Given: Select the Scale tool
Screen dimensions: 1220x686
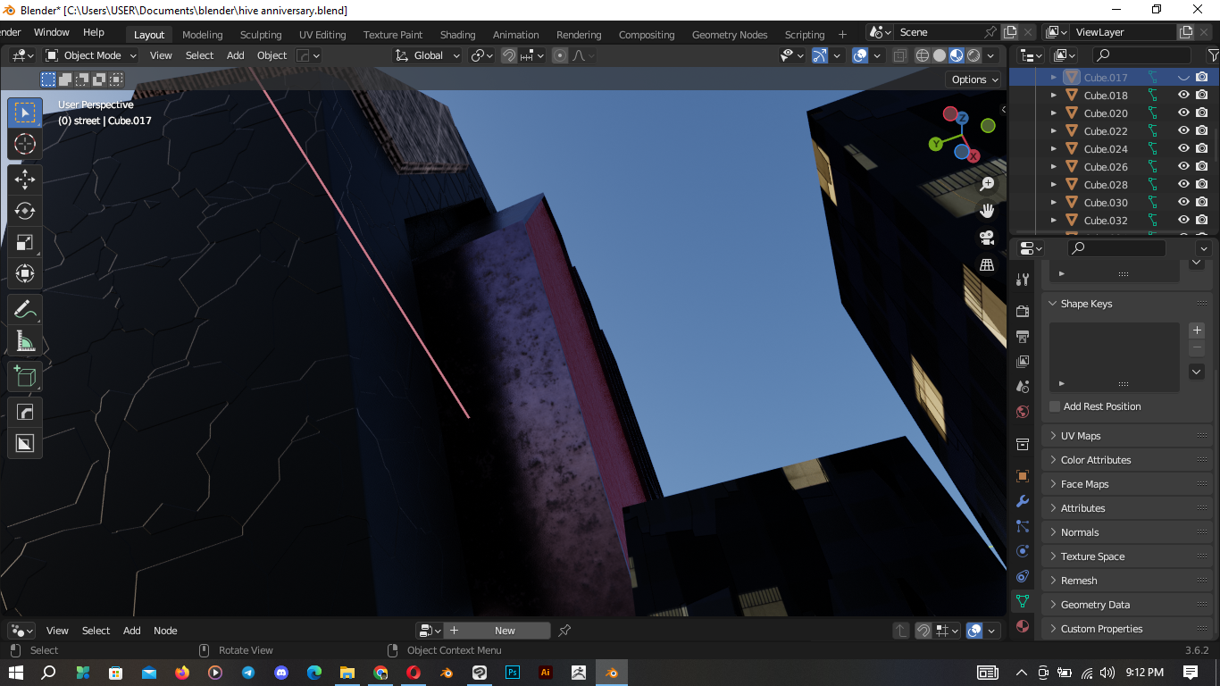Looking at the screenshot, I should (25, 242).
